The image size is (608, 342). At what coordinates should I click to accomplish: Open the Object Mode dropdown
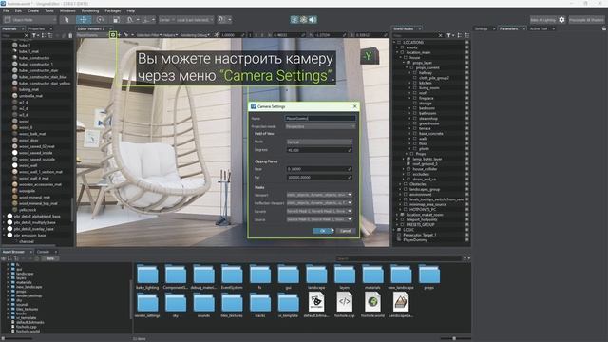tap(29, 20)
